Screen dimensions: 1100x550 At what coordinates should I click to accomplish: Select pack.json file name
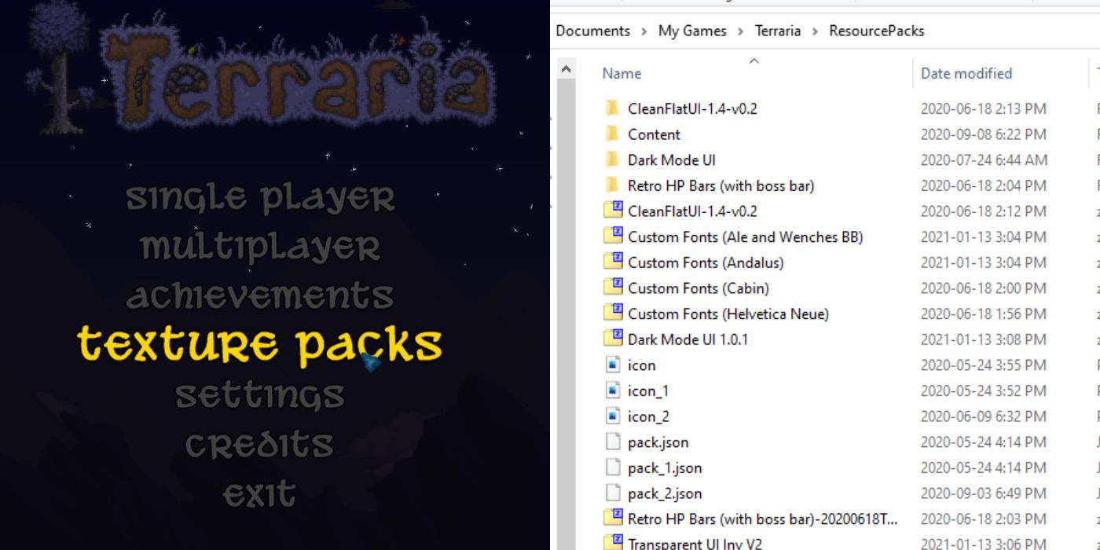coord(658,442)
